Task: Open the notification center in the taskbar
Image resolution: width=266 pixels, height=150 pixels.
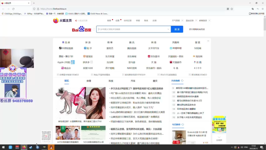Action: 262,147
